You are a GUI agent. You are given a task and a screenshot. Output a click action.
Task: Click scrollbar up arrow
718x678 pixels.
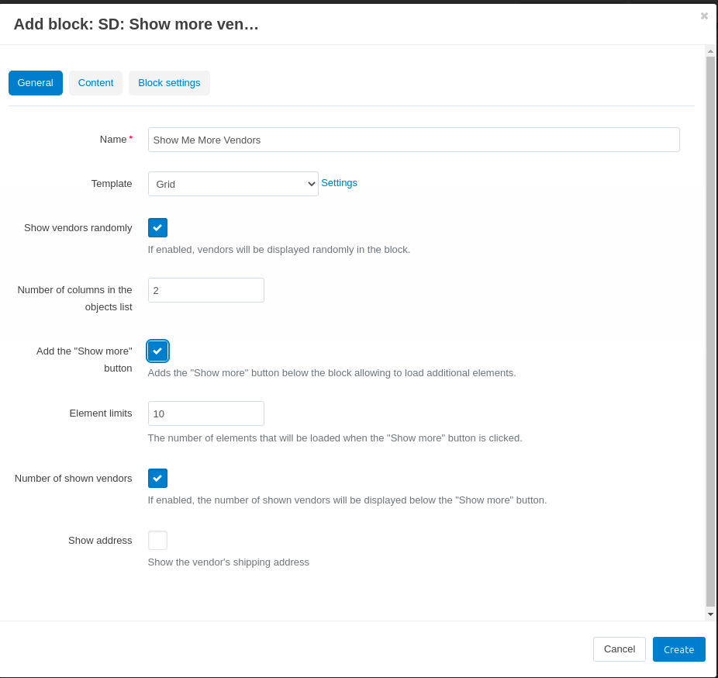(x=710, y=51)
